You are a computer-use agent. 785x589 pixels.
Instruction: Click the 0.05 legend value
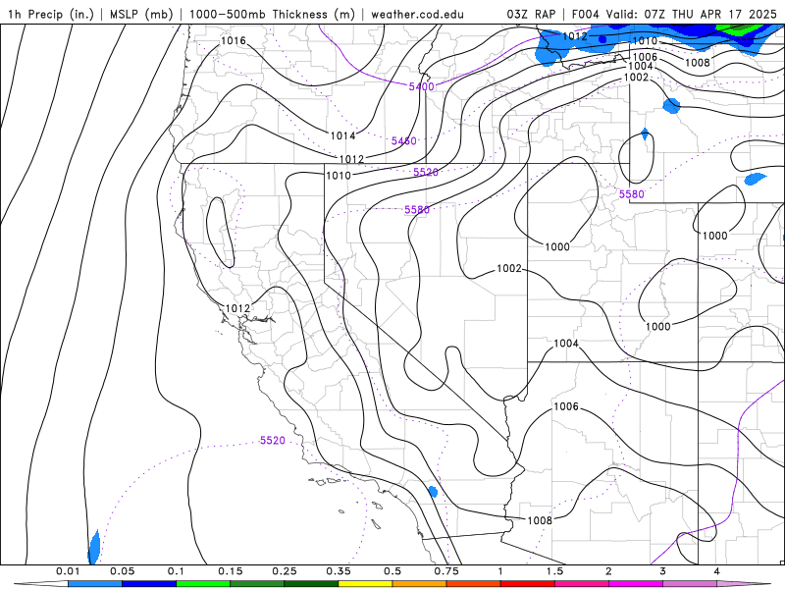(122, 571)
